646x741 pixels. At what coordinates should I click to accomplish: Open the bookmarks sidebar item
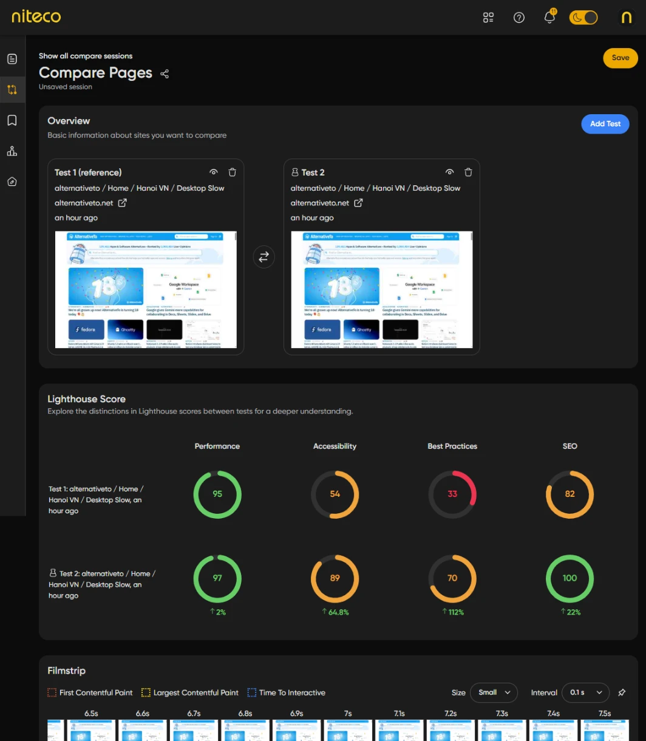12,120
